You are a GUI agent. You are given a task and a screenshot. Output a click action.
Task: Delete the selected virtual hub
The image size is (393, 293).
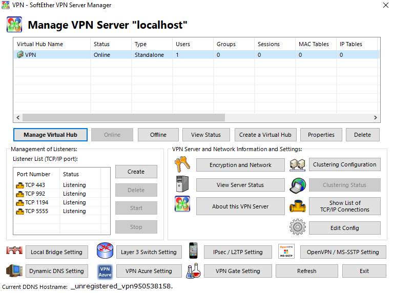[362, 135]
